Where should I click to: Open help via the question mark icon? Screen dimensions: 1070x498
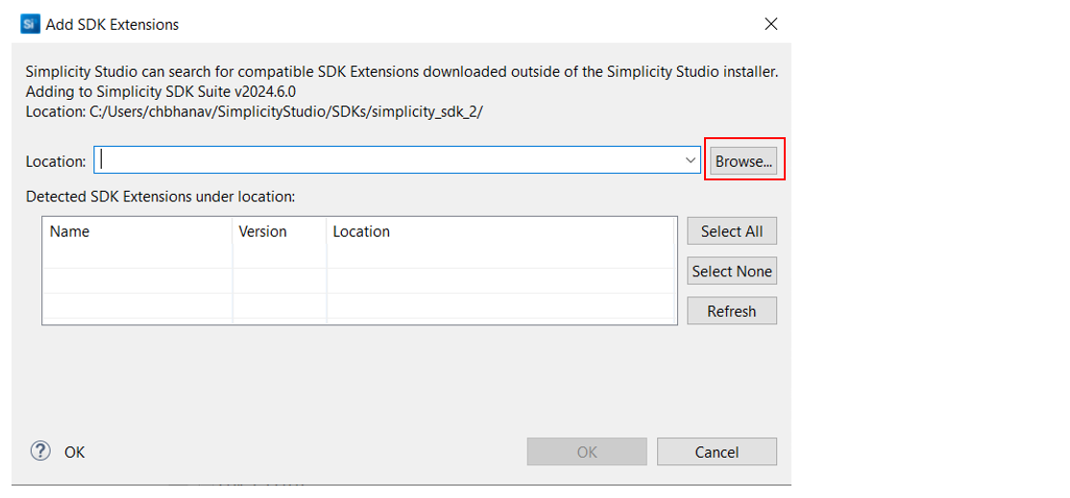(40, 451)
